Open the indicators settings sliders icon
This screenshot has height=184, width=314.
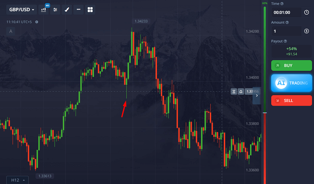(55, 9)
